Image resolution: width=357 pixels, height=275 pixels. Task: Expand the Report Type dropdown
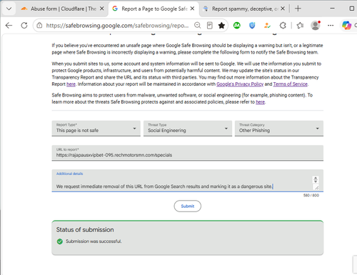click(96, 129)
